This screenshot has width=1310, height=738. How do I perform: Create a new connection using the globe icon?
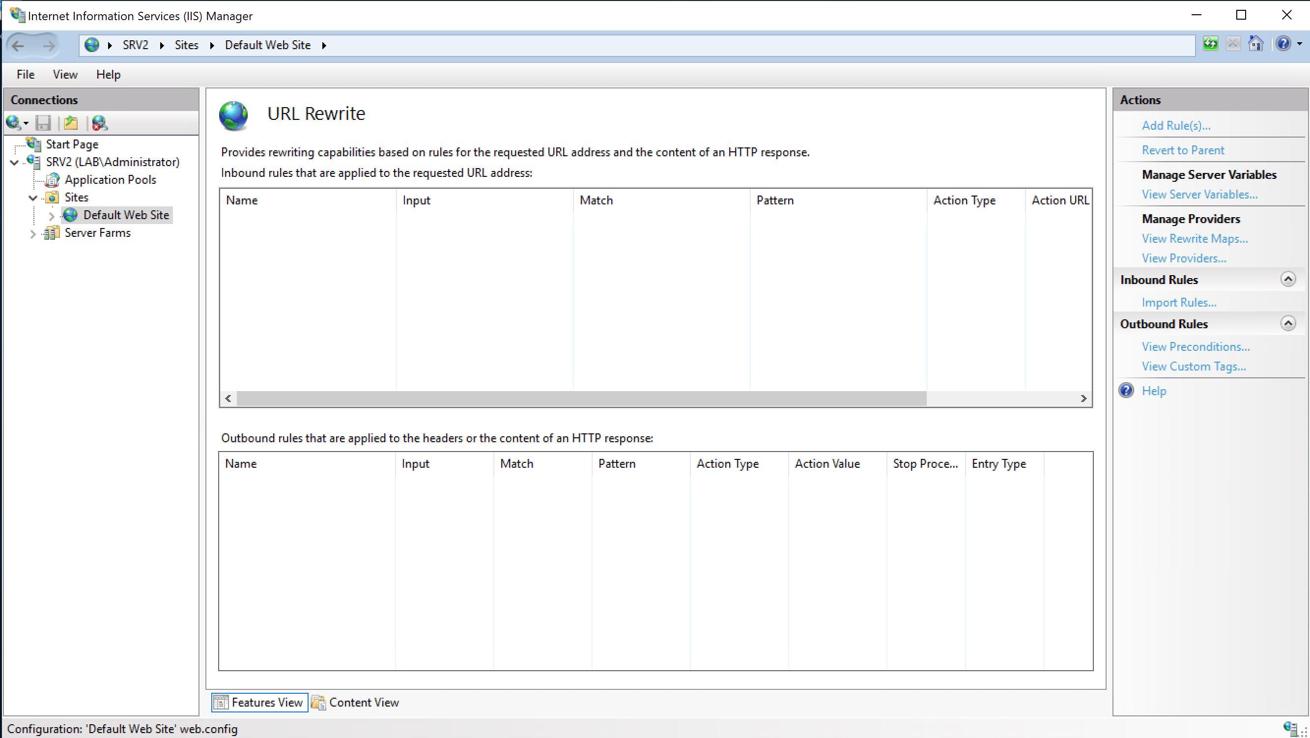pyautogui.click(x=14, y=123)
